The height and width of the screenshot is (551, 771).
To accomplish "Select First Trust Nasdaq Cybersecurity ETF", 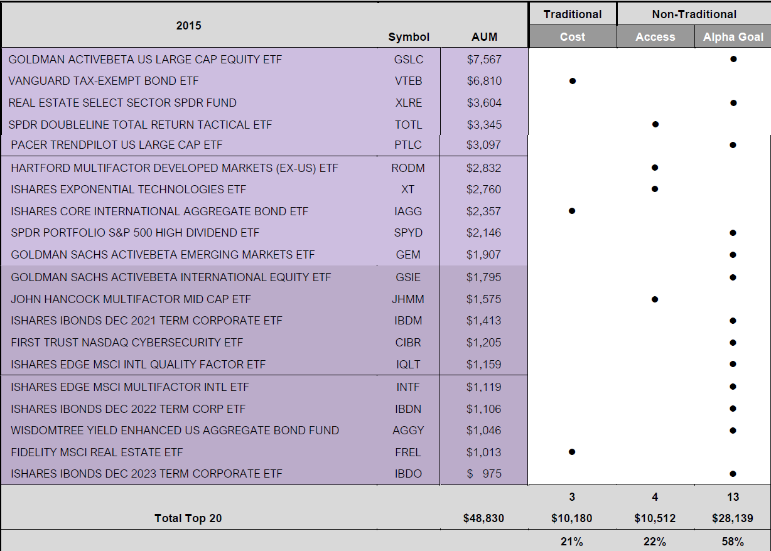I will (x=127, y=343).
